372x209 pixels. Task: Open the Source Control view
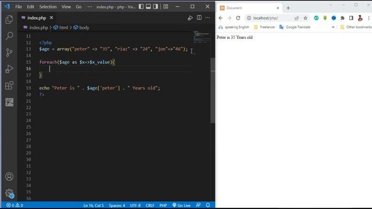(x=9, y=52)
